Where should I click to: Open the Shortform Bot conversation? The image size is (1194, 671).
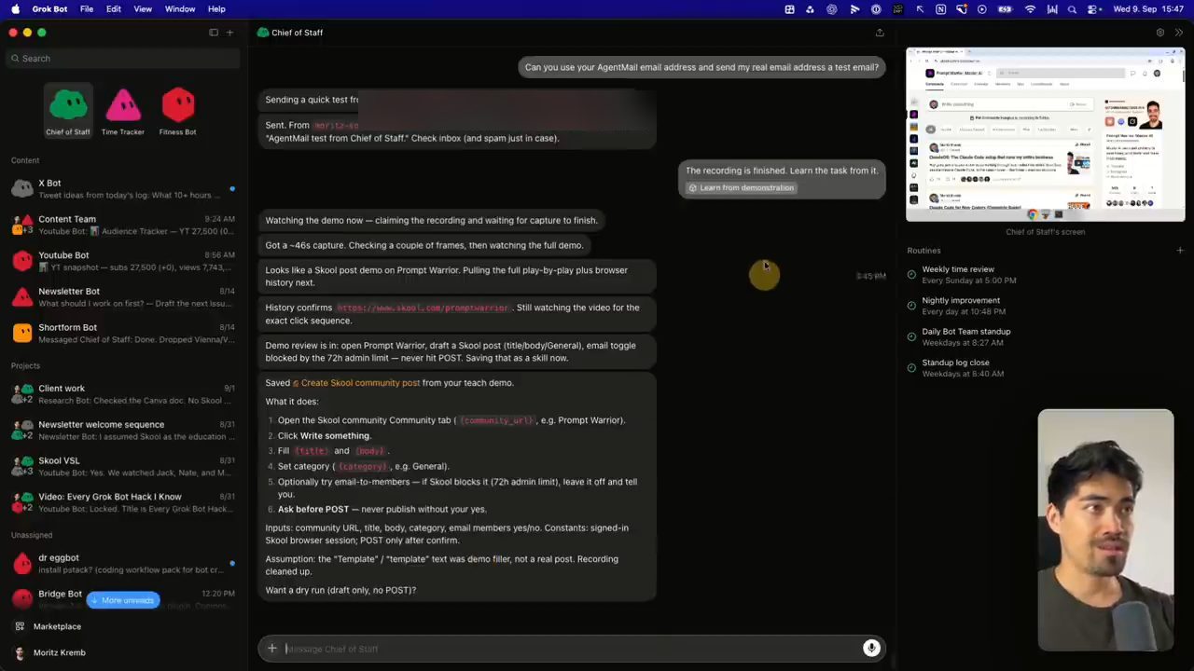coord(123,334)
